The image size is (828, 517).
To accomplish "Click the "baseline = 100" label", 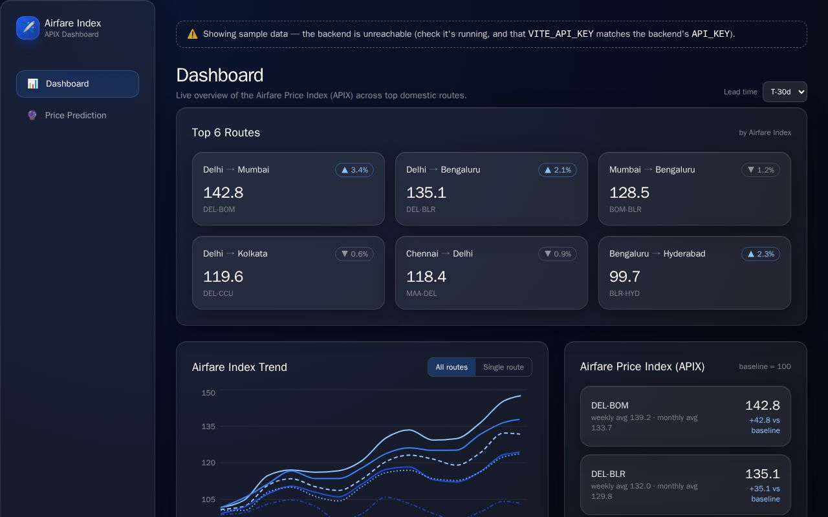I will point(765,366).
